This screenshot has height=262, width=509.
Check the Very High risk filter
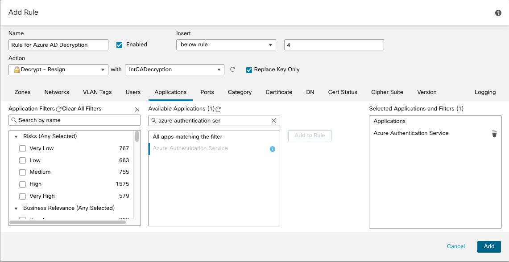(22, 196)
